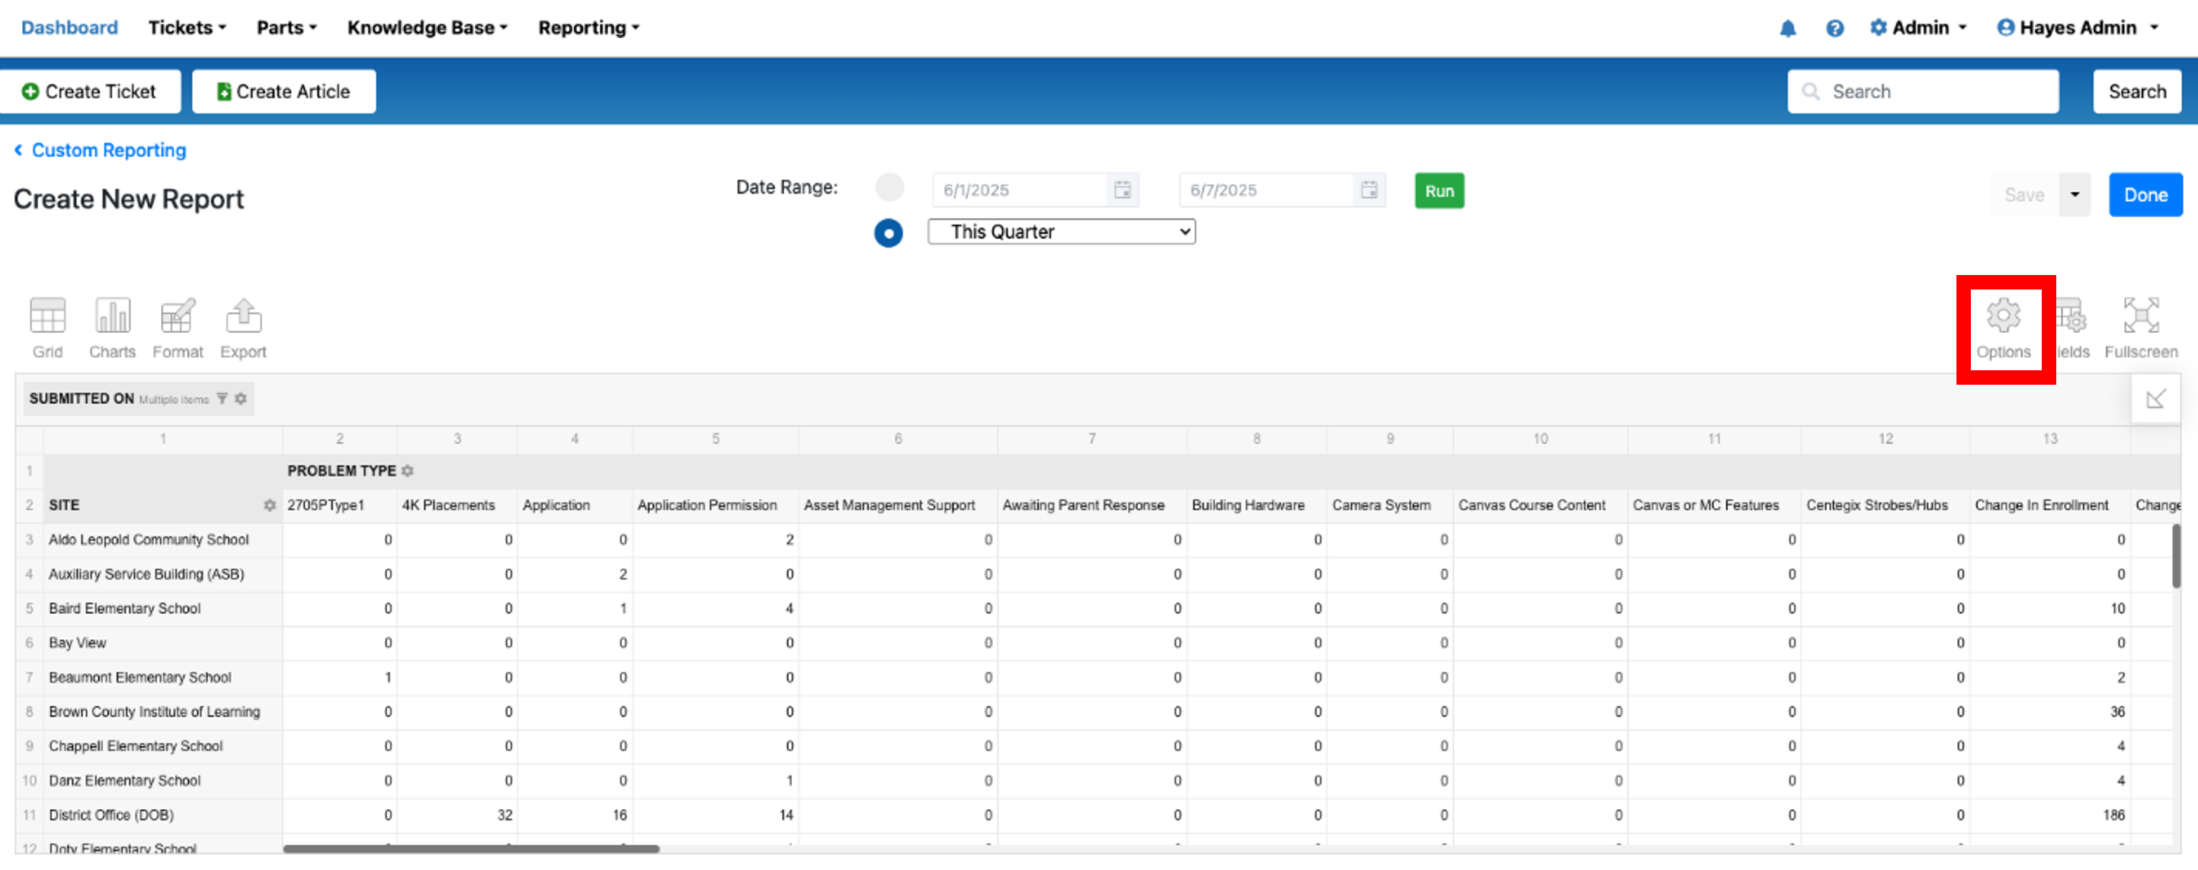Screen dimensions: 2198x870
Task: Open the Grid view tool
Action: coord(48,328)
